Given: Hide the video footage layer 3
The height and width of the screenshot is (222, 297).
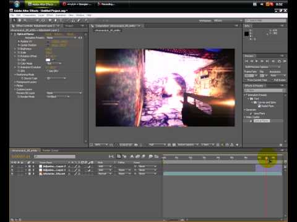Looking at the screenshot, I should 12,174.
